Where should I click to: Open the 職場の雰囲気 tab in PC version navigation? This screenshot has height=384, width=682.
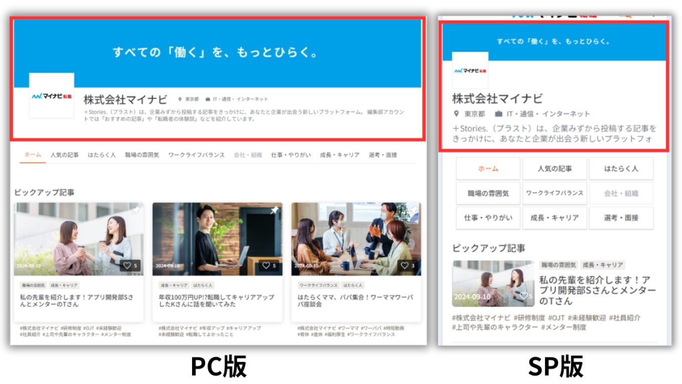(142, 155)
